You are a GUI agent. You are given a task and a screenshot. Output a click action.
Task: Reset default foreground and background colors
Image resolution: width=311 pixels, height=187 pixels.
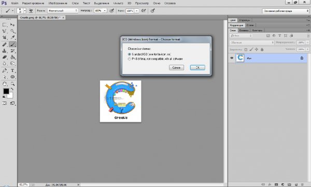click(4, 97)
